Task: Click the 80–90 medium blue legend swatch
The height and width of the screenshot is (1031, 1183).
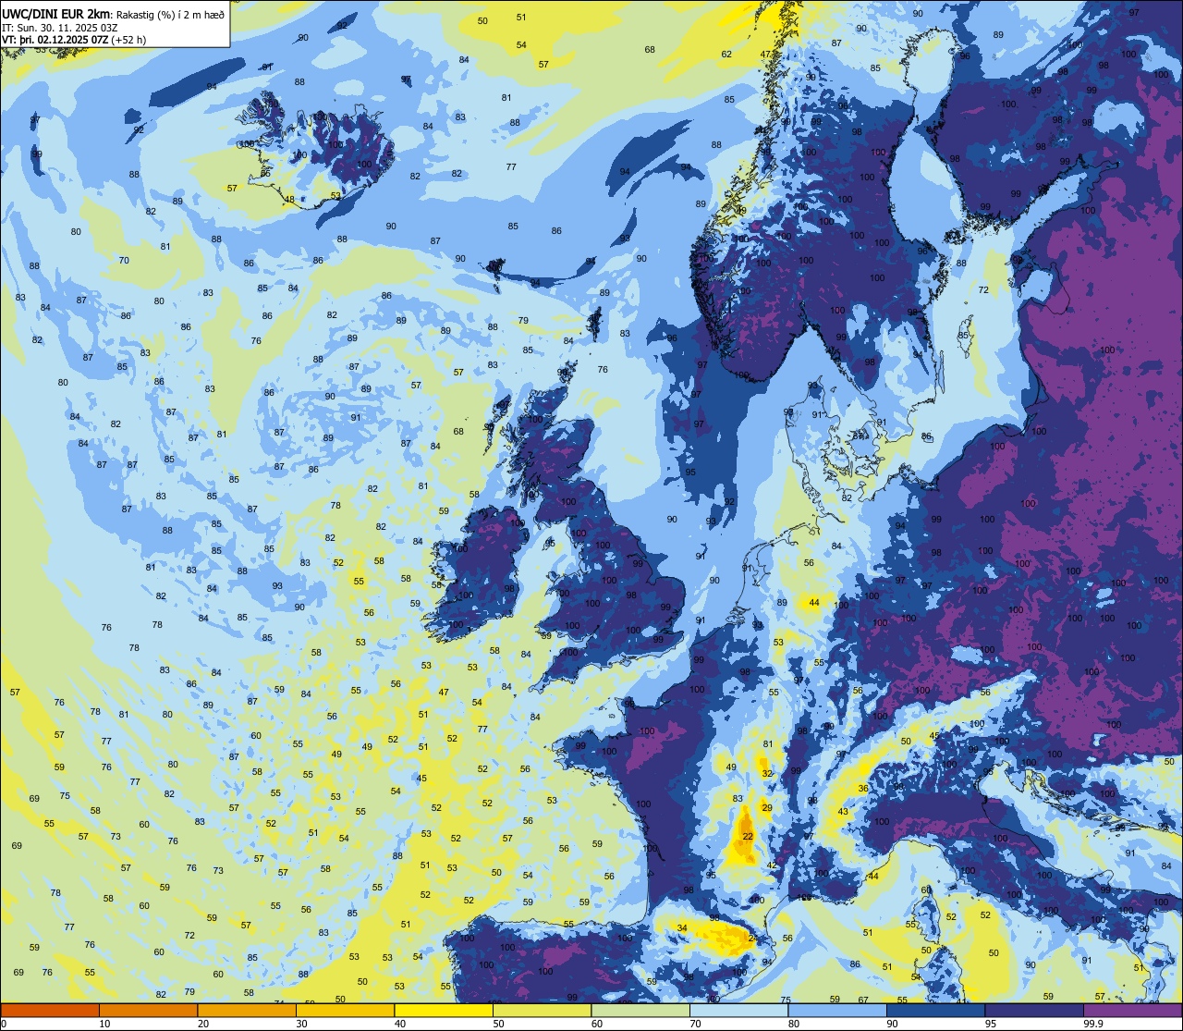Action: coord(836,1010)
